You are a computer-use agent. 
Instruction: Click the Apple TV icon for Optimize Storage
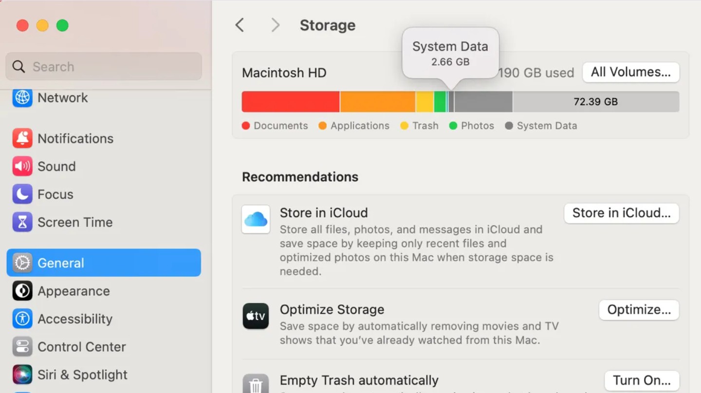256,316
